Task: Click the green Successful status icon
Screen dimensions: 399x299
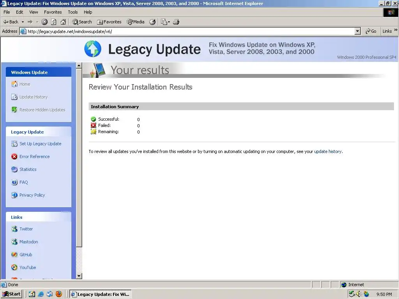Action: coord(94,119)
